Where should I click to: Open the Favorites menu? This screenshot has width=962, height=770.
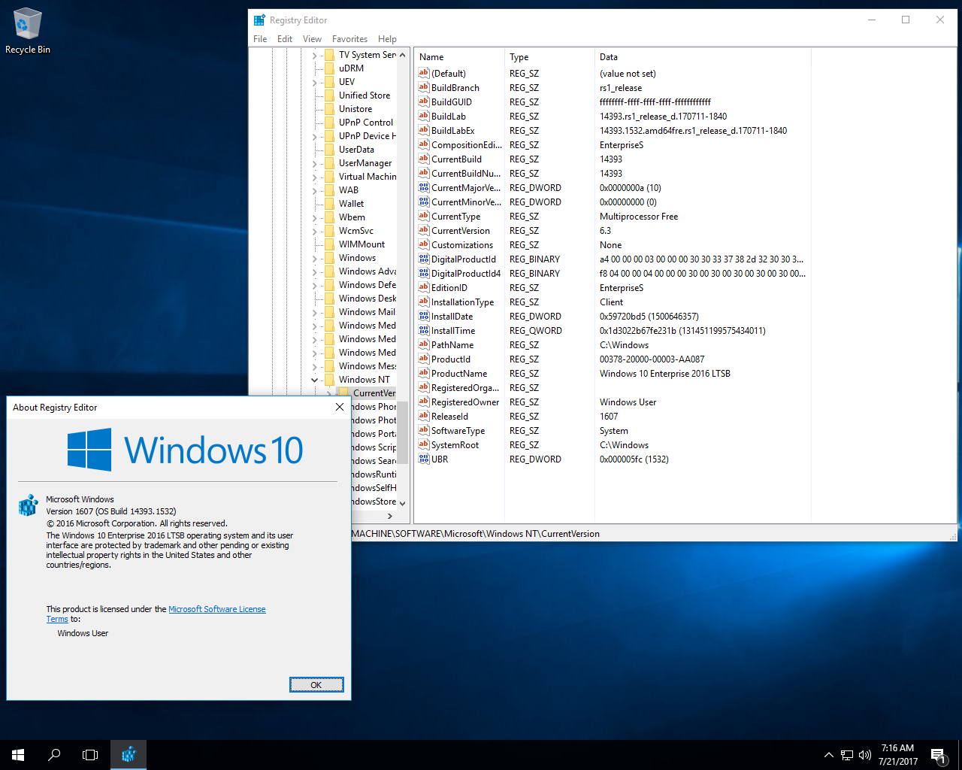coord(349,39)
